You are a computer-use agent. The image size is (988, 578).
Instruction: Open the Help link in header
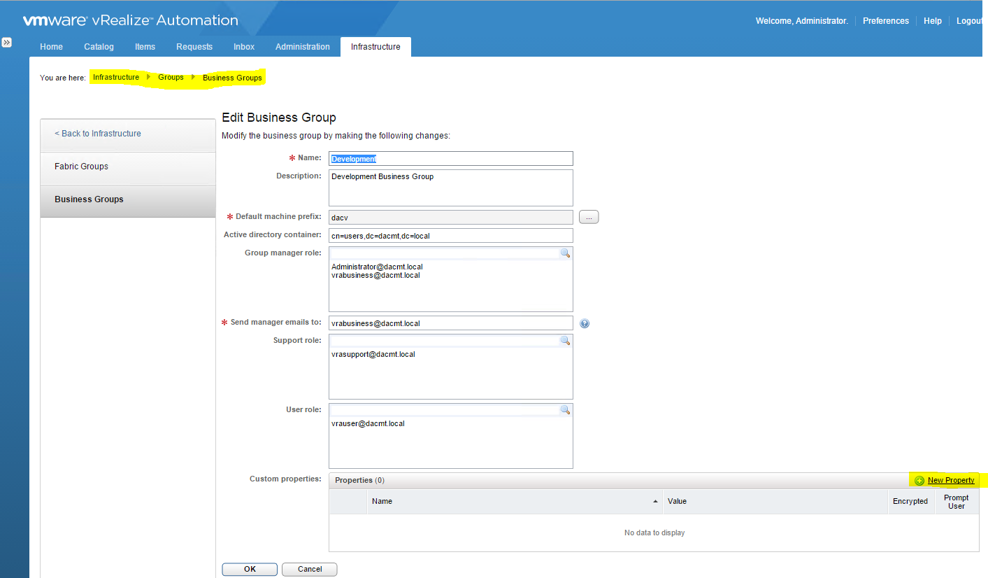point(933,21)
